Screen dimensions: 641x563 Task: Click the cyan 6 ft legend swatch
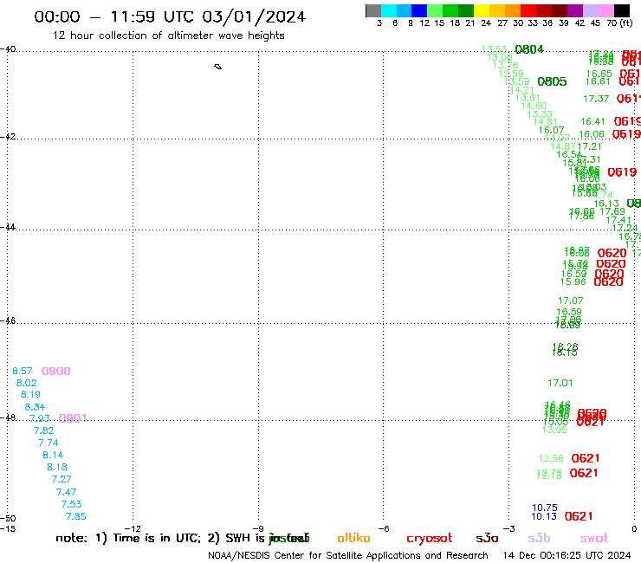389,10
